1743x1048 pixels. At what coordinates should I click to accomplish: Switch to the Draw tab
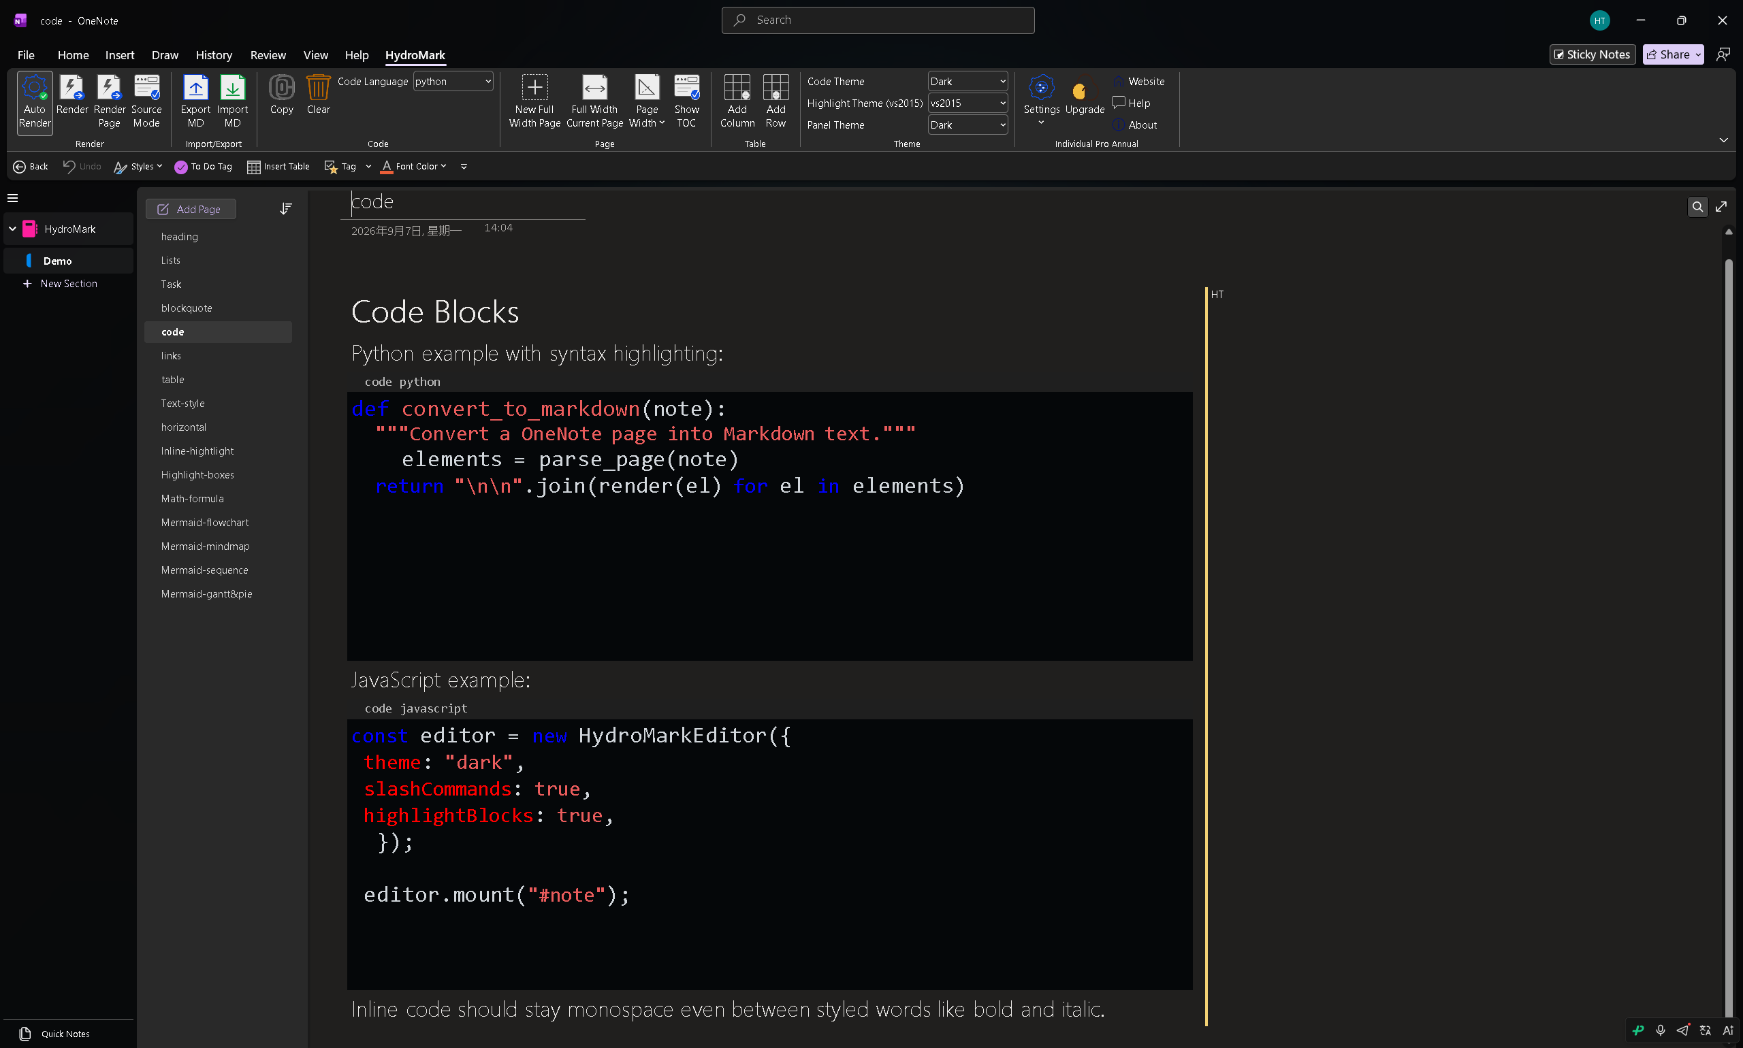point(165,55)
